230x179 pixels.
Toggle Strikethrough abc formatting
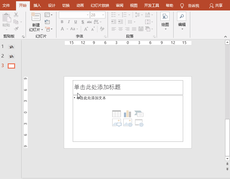(89, 22)
